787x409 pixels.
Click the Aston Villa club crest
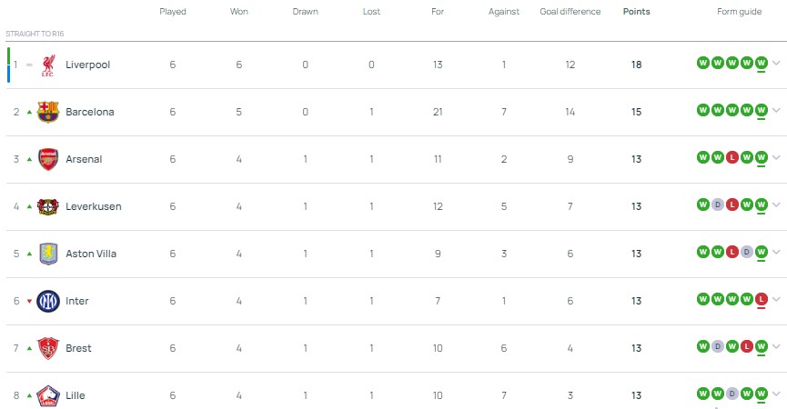tap(48, 254)
